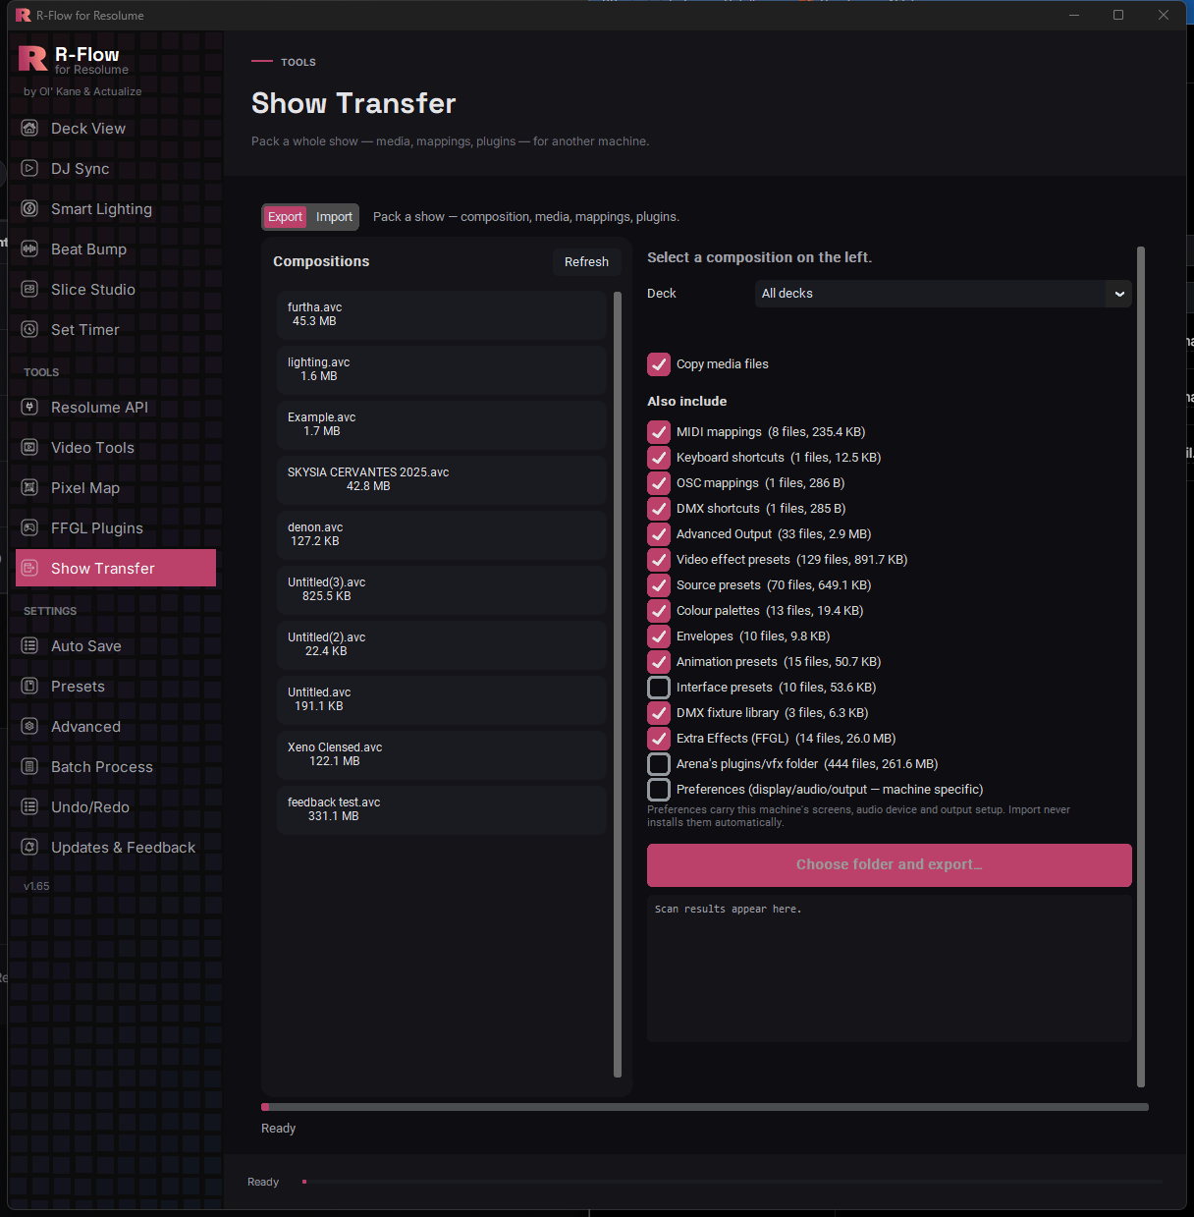Viewport: 1194px width, 1217px height.
Task: Click the scan results output area
Action: pyautogui.click(x=889, y=968)
